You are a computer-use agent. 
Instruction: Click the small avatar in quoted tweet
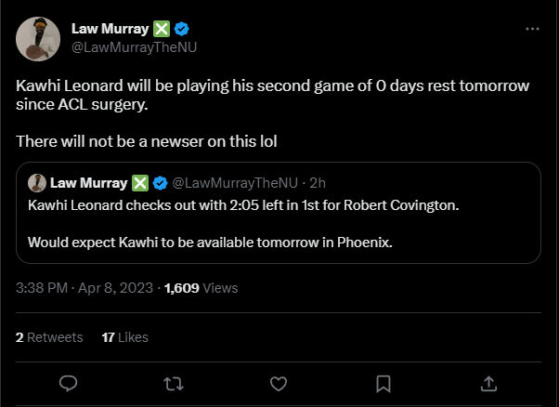point(37,181)
